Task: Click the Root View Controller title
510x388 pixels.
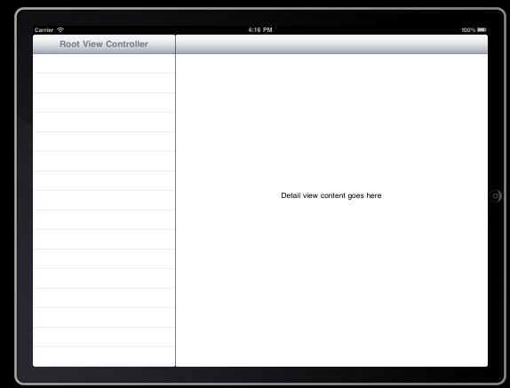Action: [x=104, y=44]
